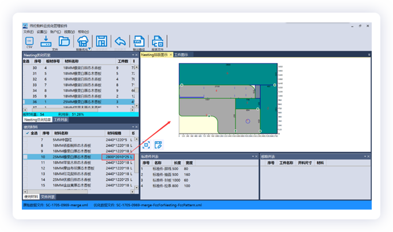Screen dimensions: 393x232
Task: Check the box for material row 8
Action: (x=25, y=145)
